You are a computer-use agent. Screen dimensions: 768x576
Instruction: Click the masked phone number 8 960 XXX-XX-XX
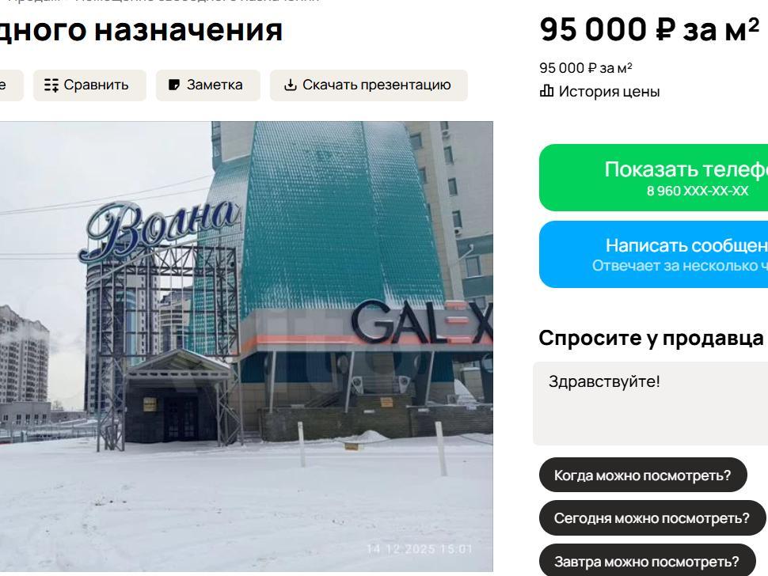coord(698,191)
